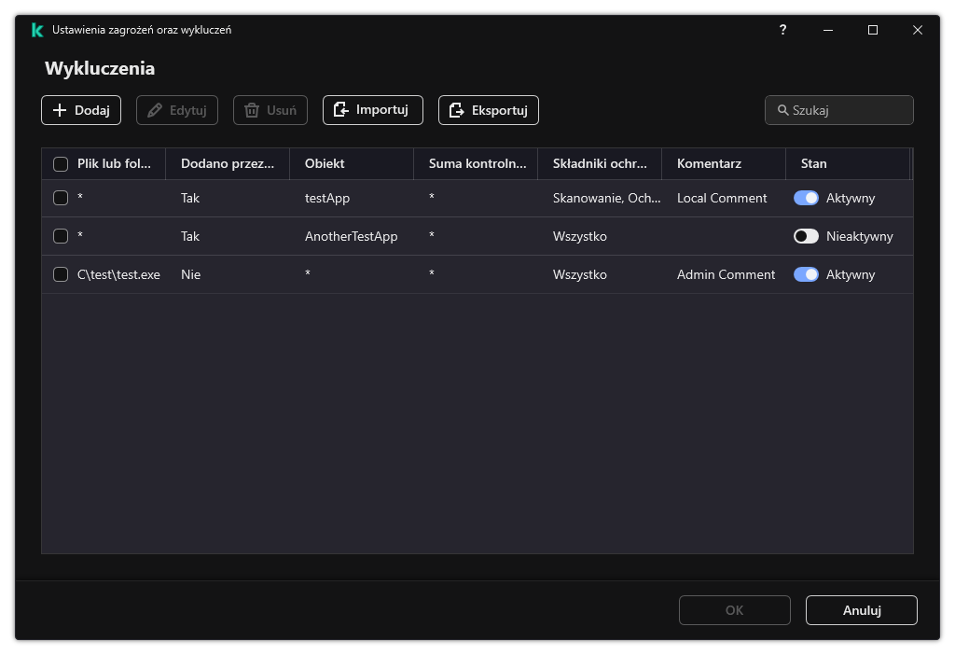Click the Dodaj plus button
The image size is (955, 655).
(81, 110)
